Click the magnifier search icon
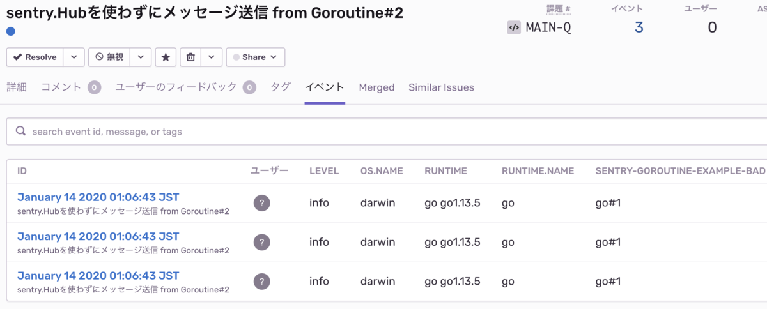Image resolution: width=767 pixels, height=309 pixels. point(20,131)
